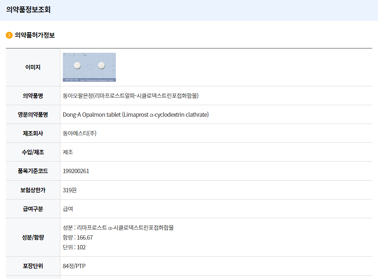Click the 의약품명 row label

click(x=33, y=95)
